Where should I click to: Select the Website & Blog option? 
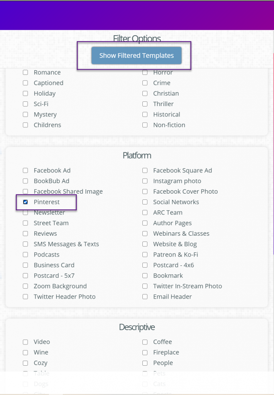[x=145, y=244]
